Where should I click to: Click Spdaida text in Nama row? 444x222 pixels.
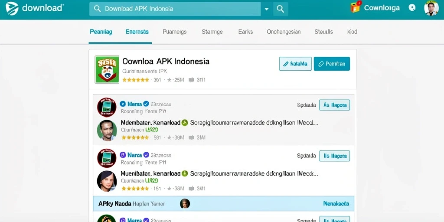(x=307, y=156)
